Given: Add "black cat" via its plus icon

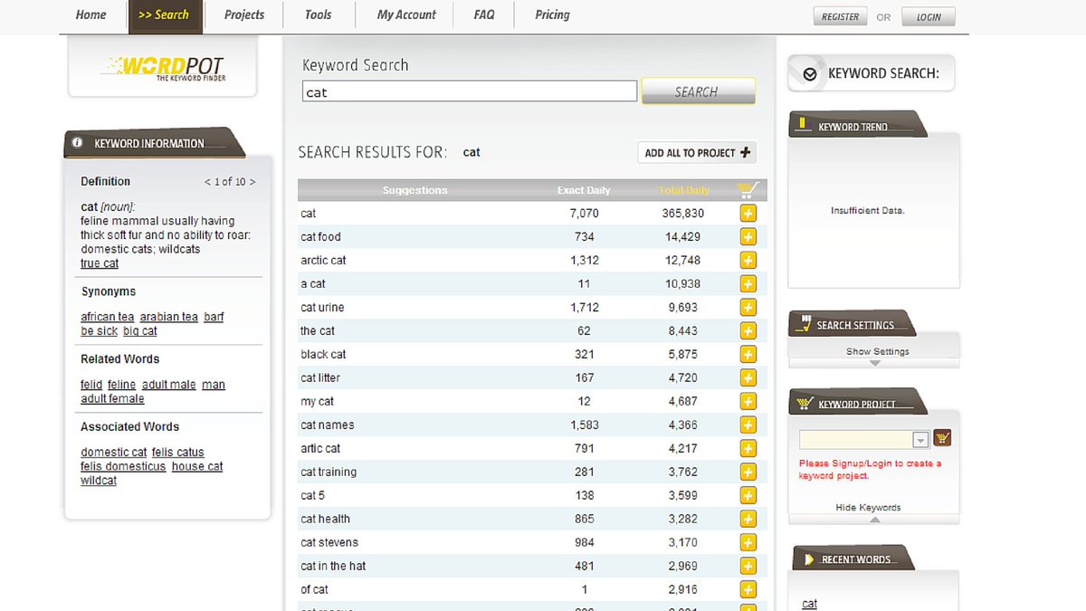Looking at the screenshot, I should [x=748, y=354].
